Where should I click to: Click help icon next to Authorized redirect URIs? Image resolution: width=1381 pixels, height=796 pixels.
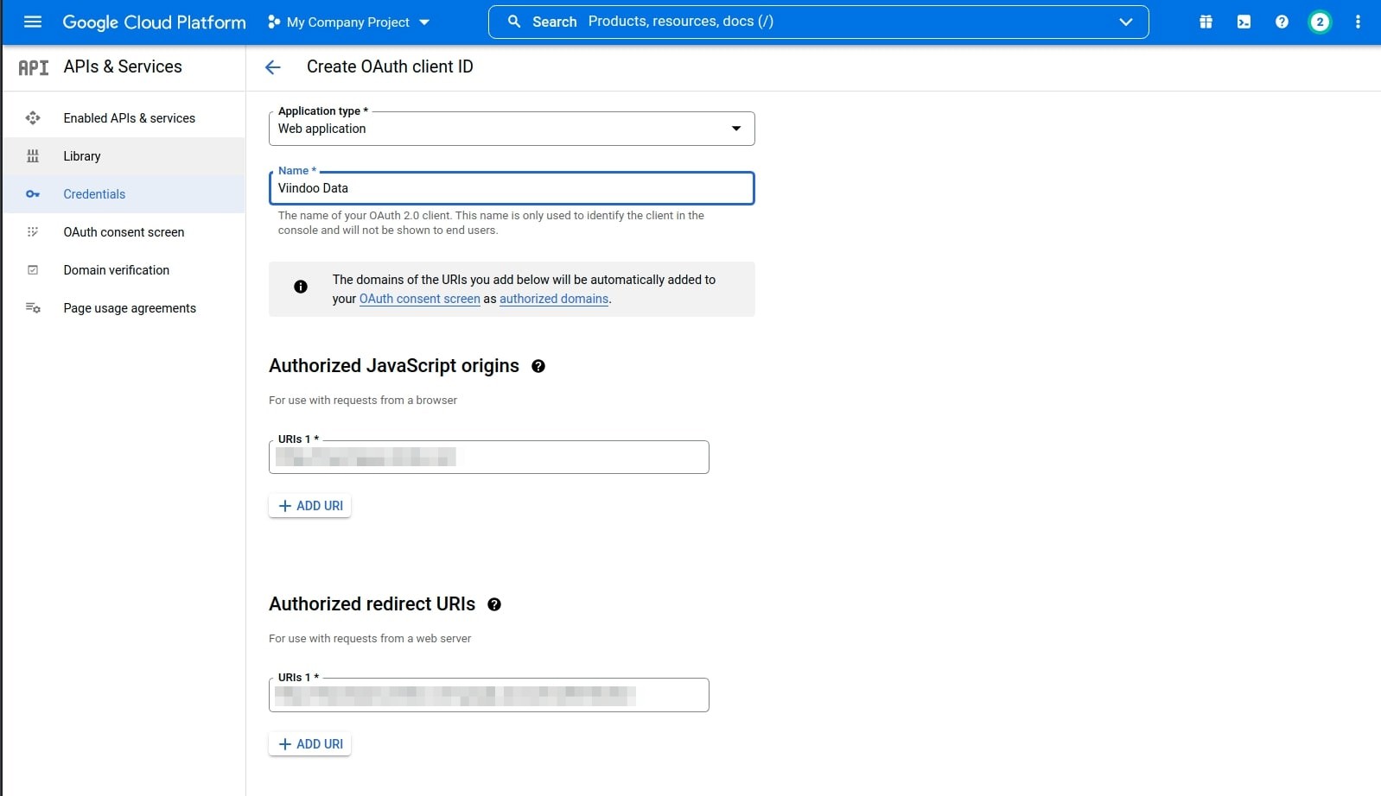tap(494, 604)
